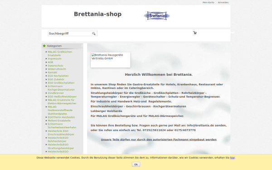
Task: Open the Brettania-shop title
Action: coord(97,14)
